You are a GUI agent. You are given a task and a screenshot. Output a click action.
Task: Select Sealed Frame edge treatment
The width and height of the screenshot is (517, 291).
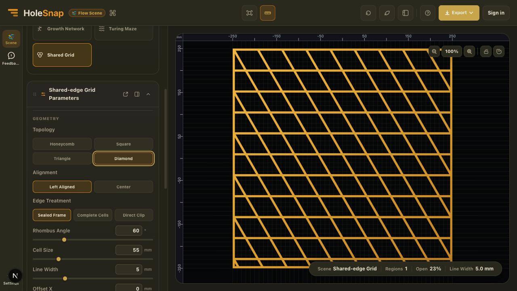[52, 215]
